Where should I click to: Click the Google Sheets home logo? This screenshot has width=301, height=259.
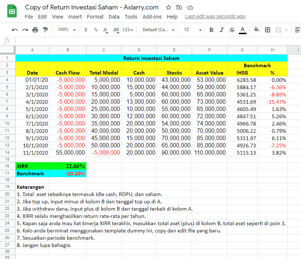[x=12, y=11]
